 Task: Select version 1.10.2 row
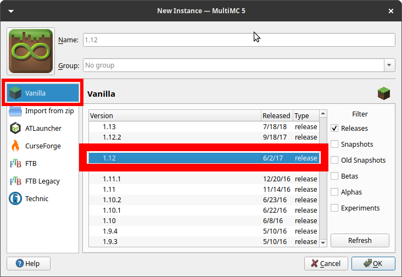pos(204,200)
